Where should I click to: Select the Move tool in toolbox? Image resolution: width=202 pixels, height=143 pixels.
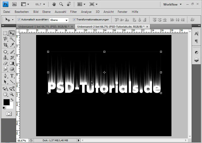[x=12, y=33]
